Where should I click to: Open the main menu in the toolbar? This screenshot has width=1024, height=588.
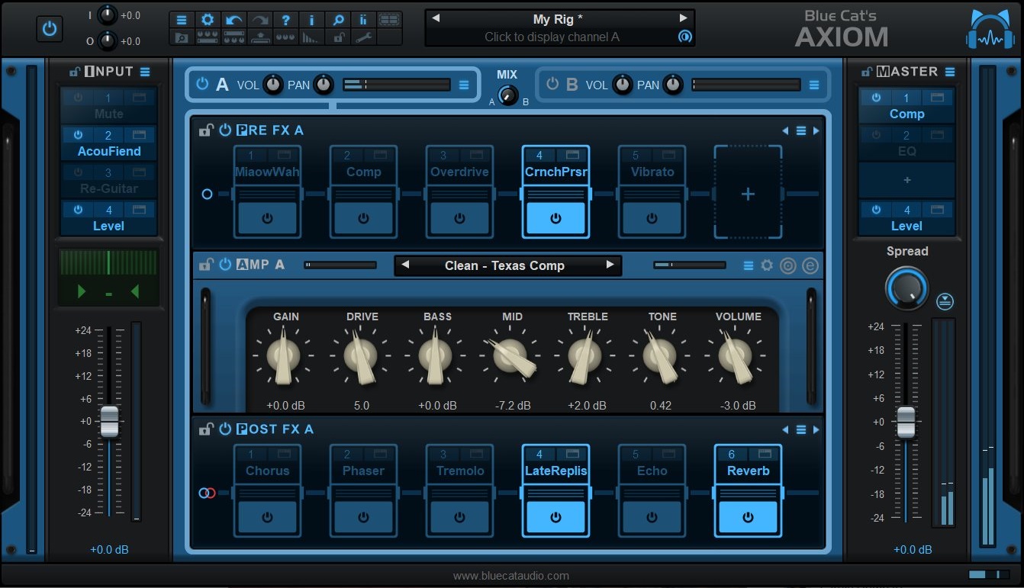coord(182,20)
